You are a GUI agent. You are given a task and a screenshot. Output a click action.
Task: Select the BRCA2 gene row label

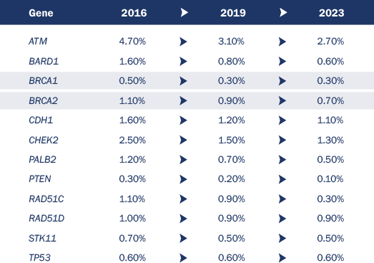point(43,101)
